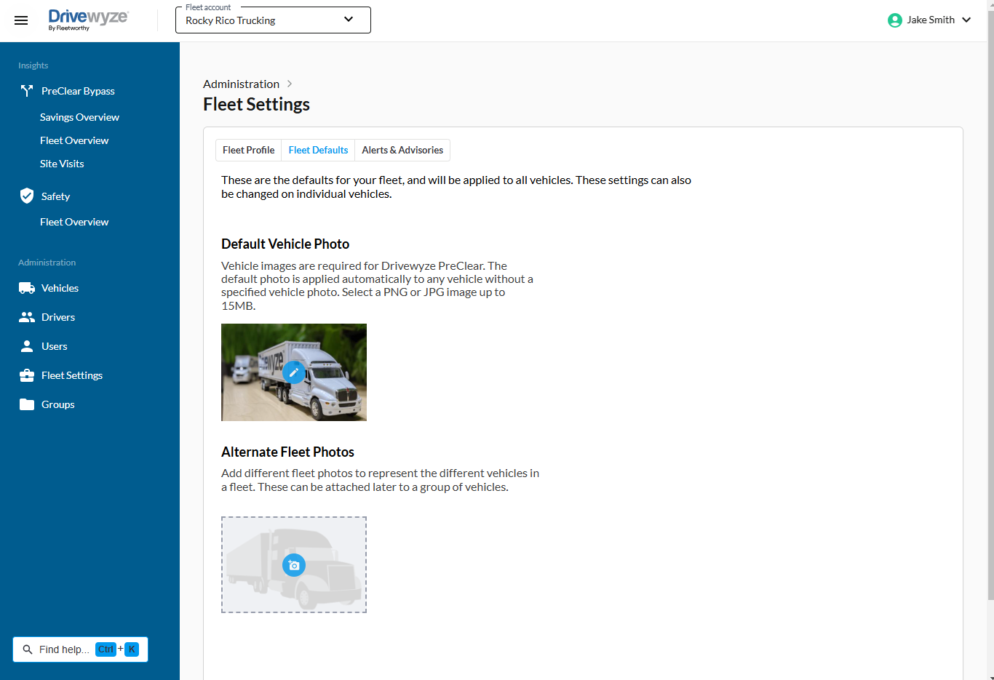Expand the Jake Smith user menu arrow
The image size is (994, 680).
(966, 20)
